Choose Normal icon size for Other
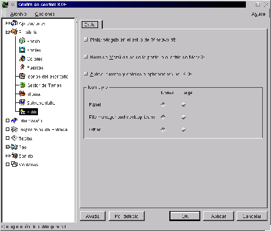 (x=163, y=129)
